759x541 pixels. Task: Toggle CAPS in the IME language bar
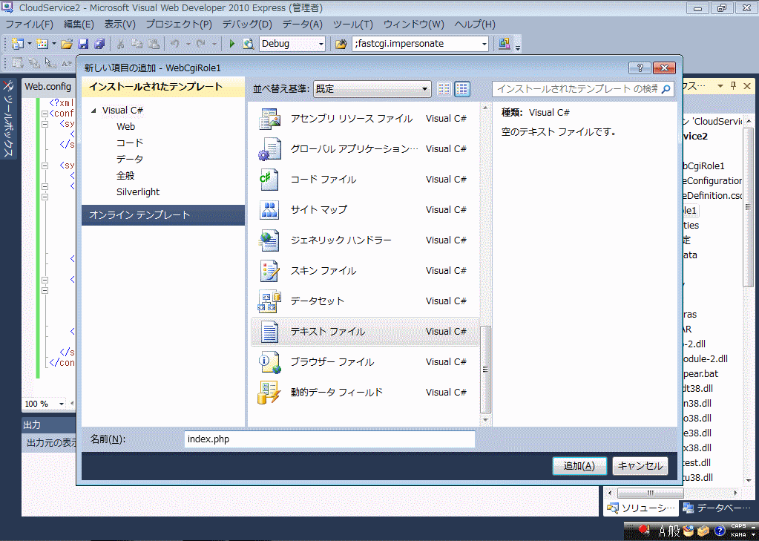(x=739, y=526)
